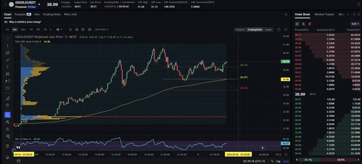Select the trend line drawing tool

click(x=8, y=45)
